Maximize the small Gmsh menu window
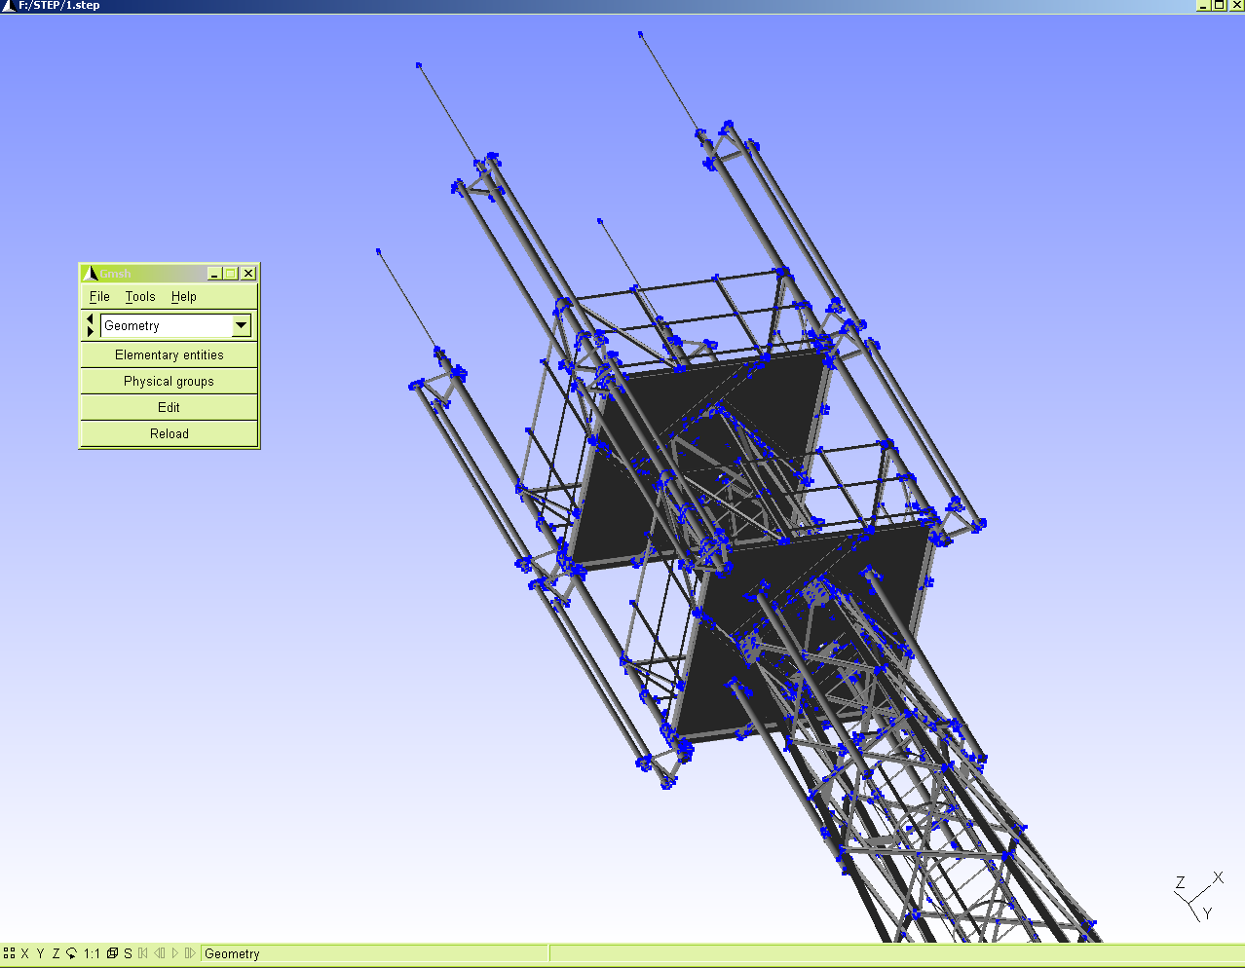The image size is (1245, 968). point(231,274)
